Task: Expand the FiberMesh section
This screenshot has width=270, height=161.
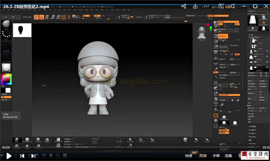Action: click(x=252, y=144)
